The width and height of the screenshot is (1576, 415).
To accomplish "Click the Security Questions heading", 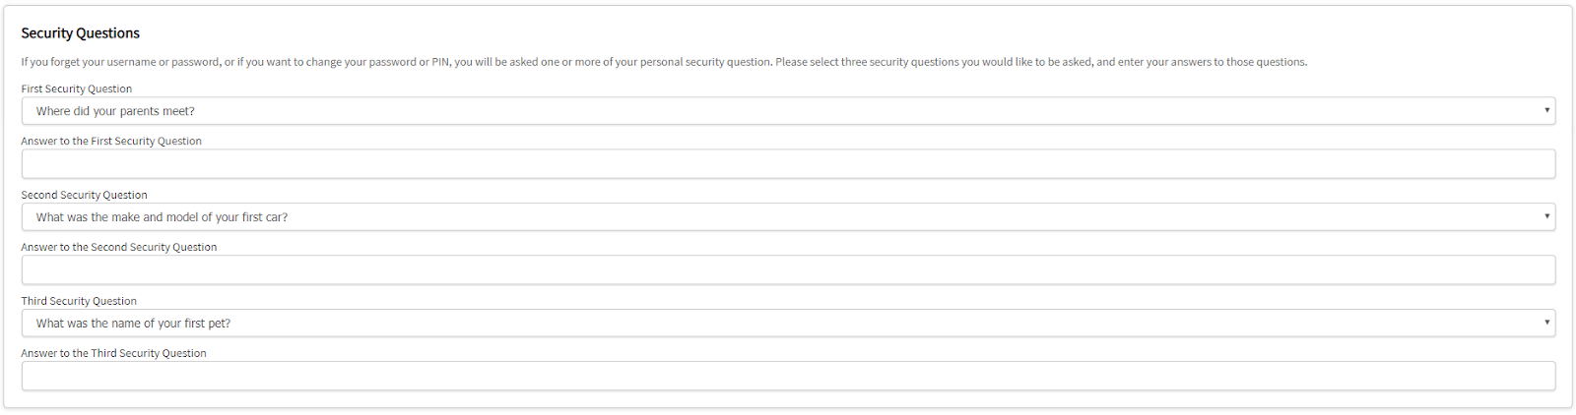I will click(81, 33).
